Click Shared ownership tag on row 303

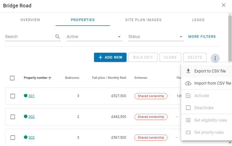click(151, 138)
